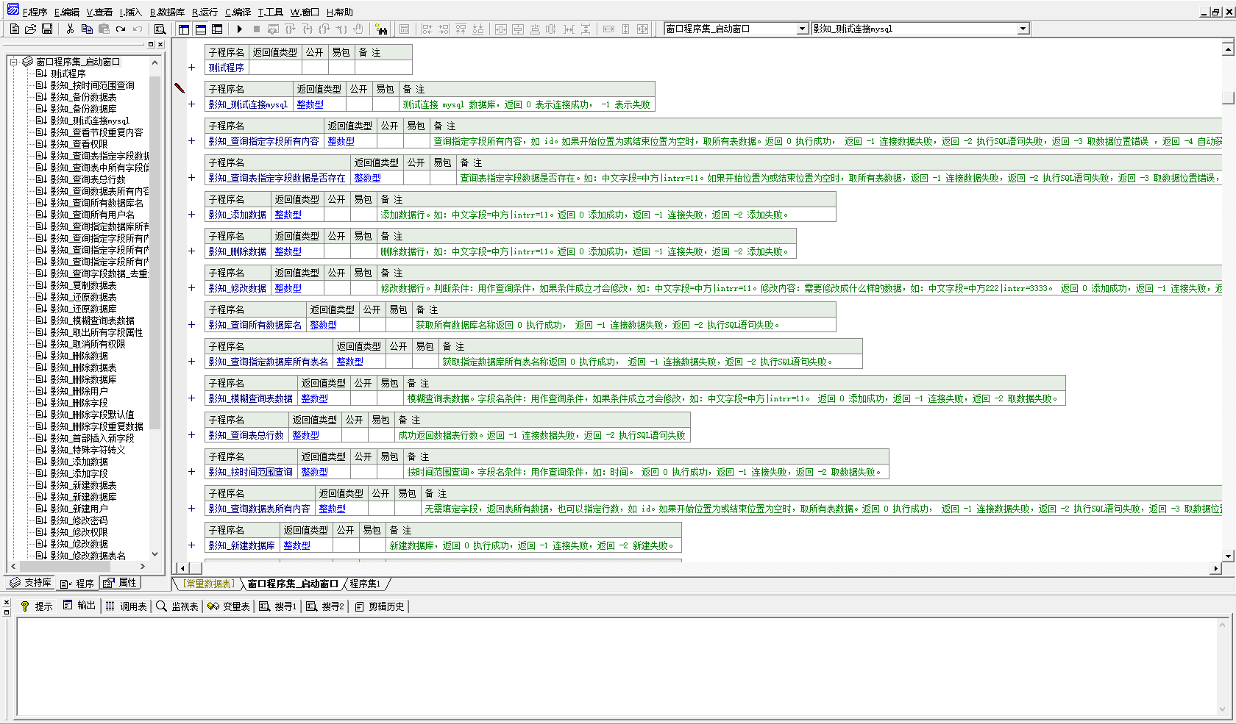This screenshot has width=1236, height=724.
Task: Click the 影知_修改数据 subroutine name link
Action: click(237, 288)
